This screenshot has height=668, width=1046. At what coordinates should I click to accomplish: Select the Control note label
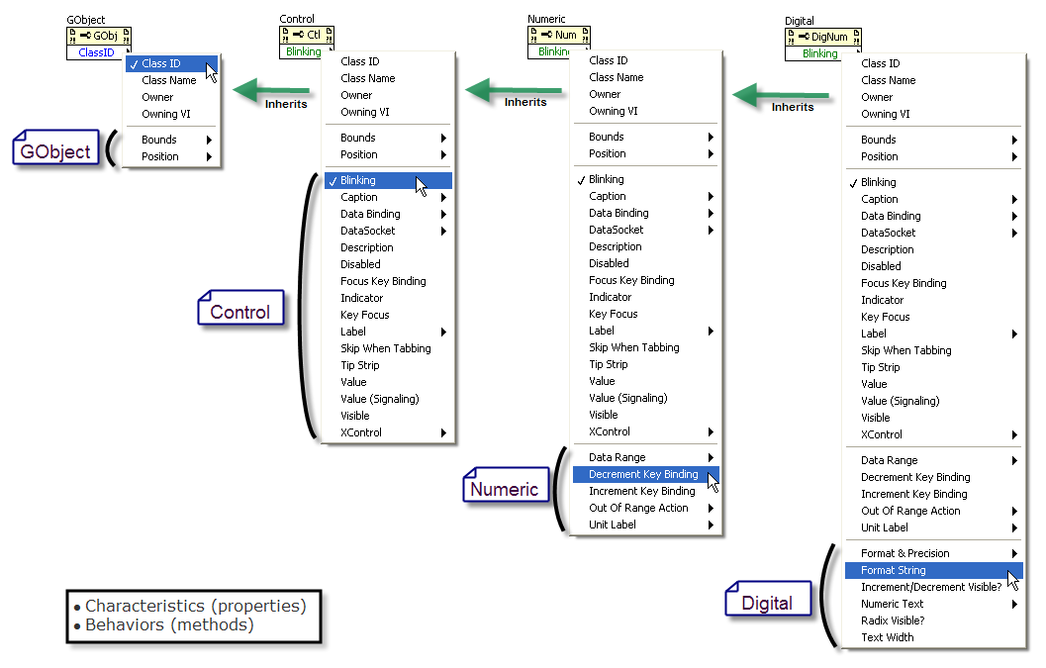coord(240,312)
